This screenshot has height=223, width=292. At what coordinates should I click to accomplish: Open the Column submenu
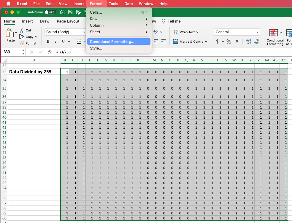[x=119, y=25]
